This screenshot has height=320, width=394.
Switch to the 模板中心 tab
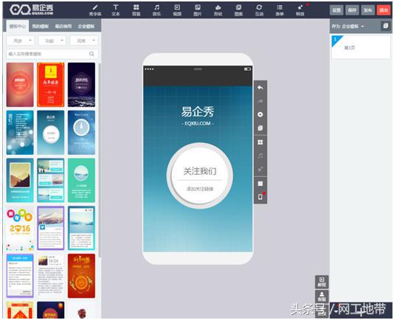17,26
